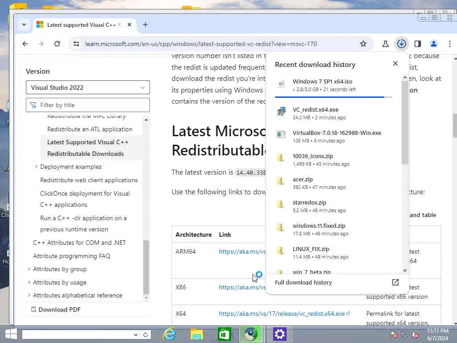This screenshot has width=457, height=343.
Task: Click the X86 aka.ms download link
Action: (242, 287)
